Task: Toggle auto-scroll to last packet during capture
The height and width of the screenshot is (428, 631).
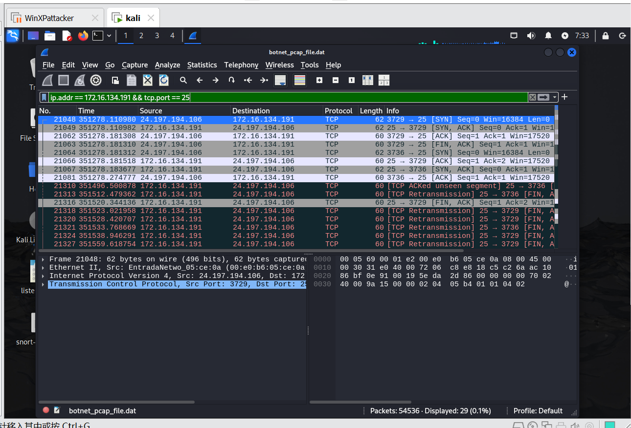Action: (x=280, y=80)
